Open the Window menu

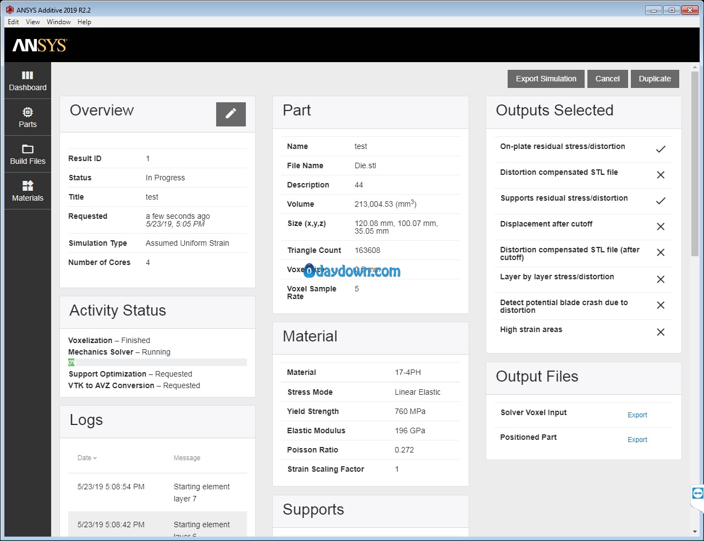click(x=58, y=22)
